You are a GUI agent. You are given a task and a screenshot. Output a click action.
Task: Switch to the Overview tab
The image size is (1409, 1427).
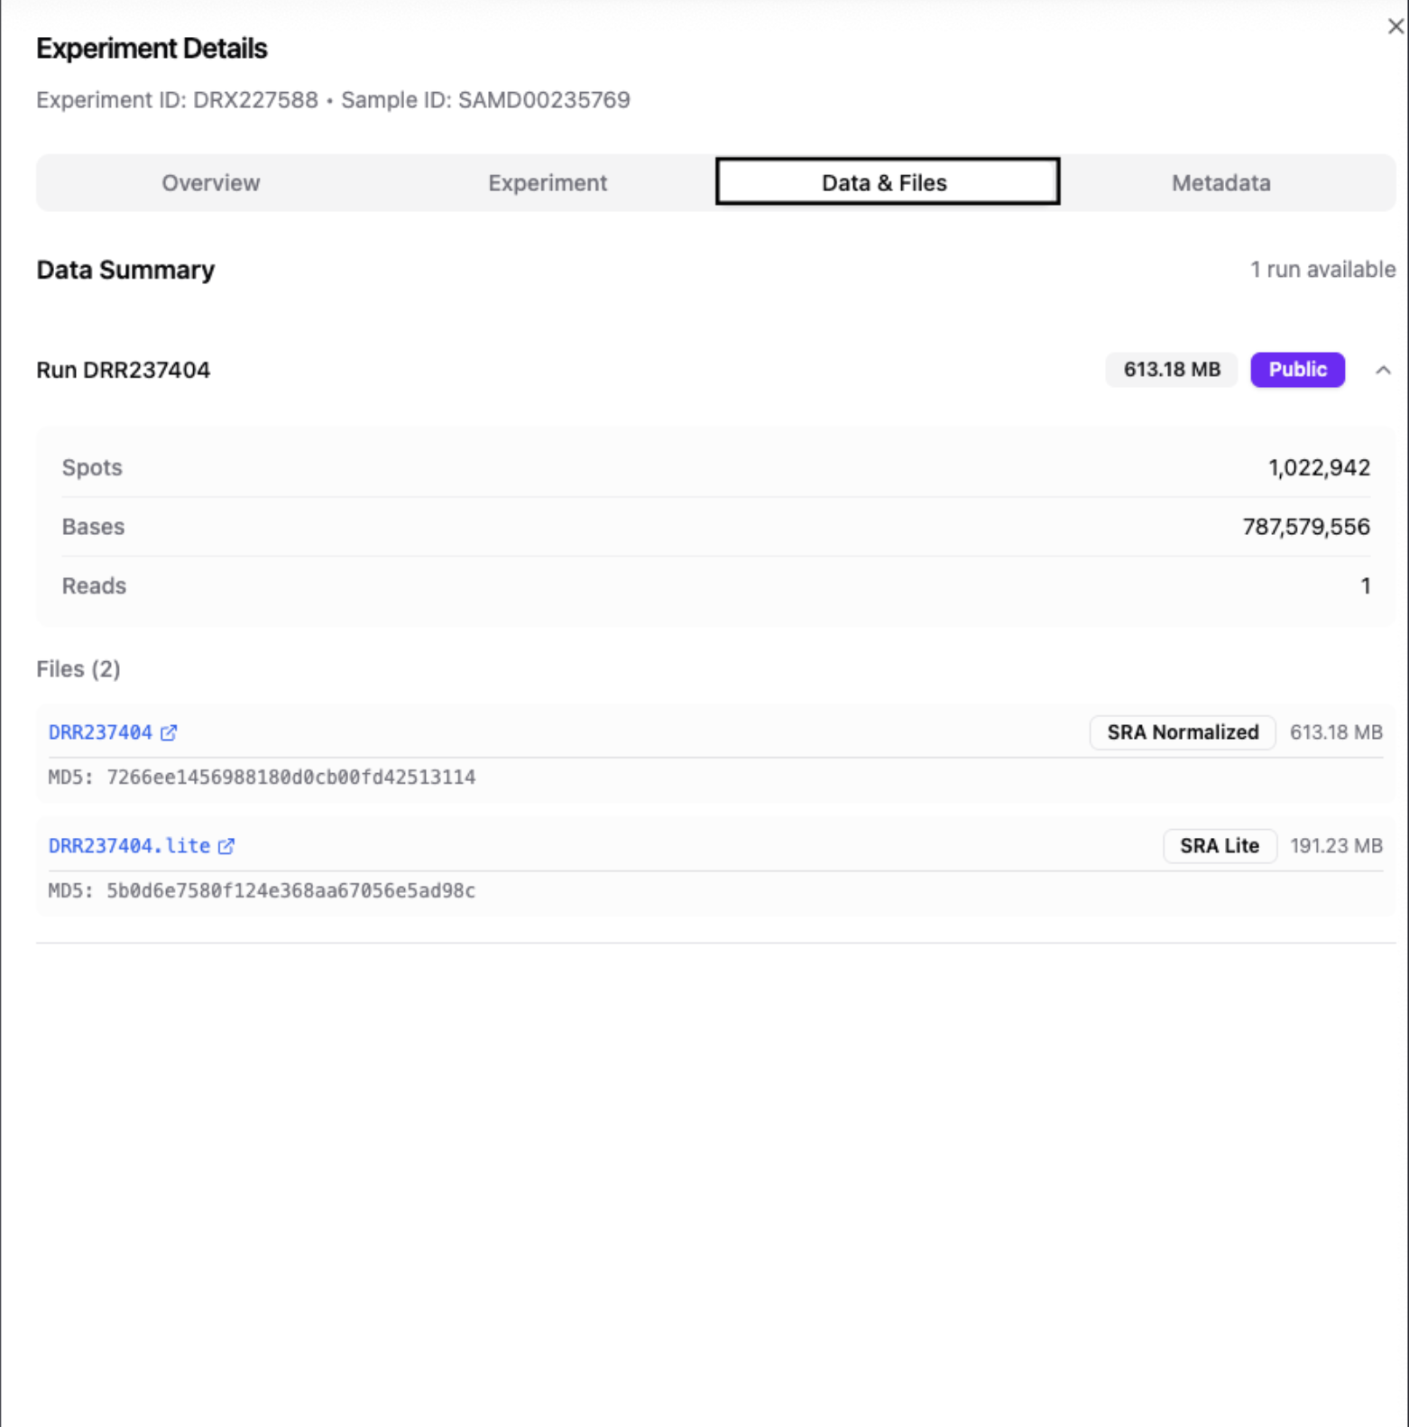tap(211, 183)
